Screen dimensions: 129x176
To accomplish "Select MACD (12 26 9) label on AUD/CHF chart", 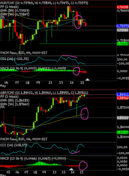I will 33,68.
